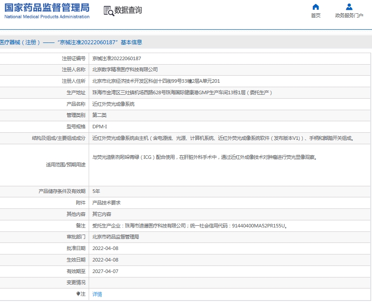
Task: Click the 附件 label
Action: click(x=81, y=203)
